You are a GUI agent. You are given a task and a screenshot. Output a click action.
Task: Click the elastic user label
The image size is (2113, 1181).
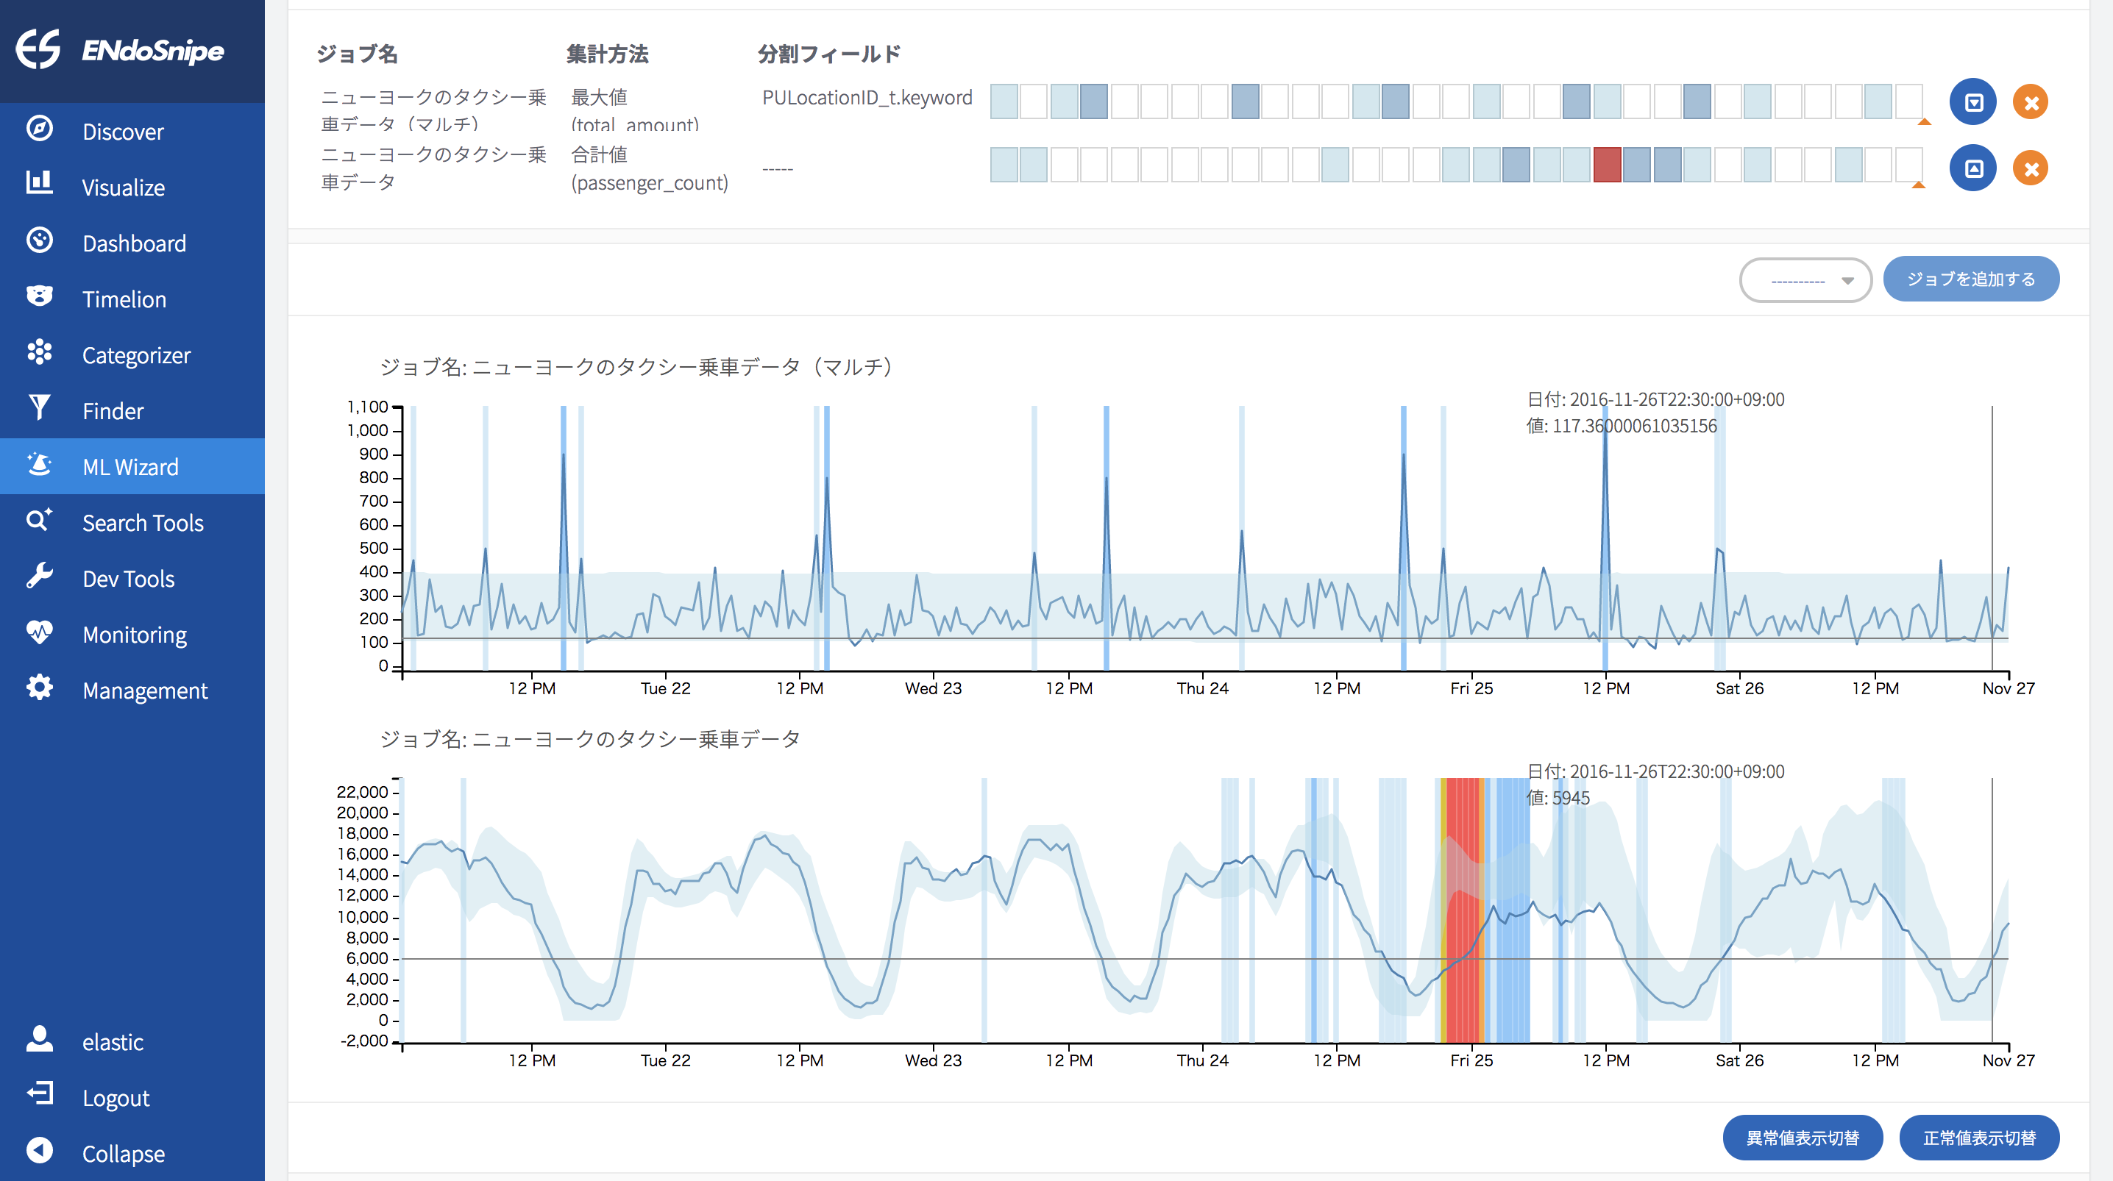pos(113,1041)
